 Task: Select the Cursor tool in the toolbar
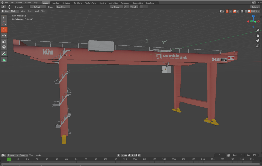tap(4, 23)
